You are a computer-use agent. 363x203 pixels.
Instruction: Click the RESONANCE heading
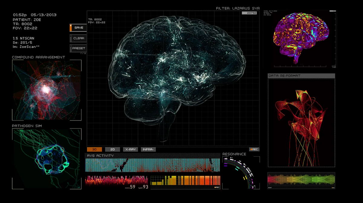234,154
